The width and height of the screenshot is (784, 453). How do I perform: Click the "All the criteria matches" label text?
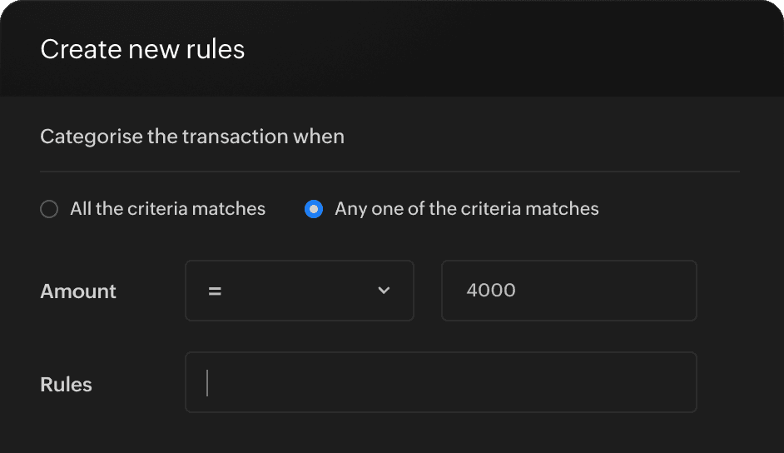(167, 209)
